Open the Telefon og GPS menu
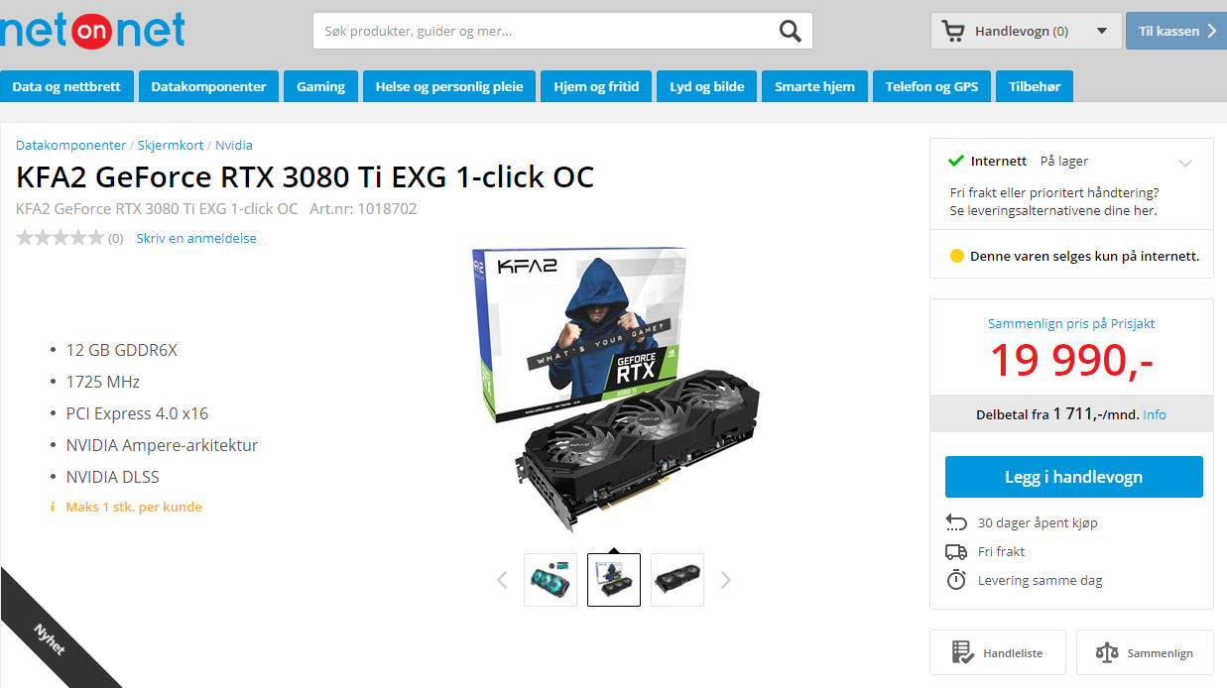The width and height of the screenshot is (1227, 688). point(931,86)
